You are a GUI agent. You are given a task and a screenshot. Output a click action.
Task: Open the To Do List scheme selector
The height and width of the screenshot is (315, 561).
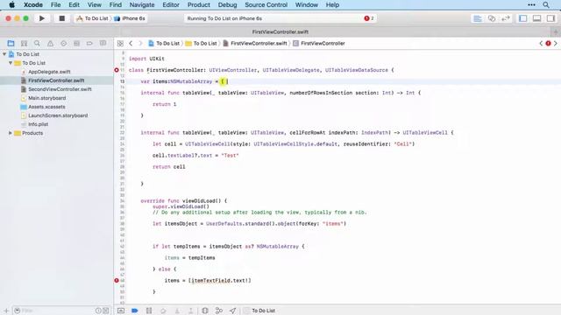(92, 18)
